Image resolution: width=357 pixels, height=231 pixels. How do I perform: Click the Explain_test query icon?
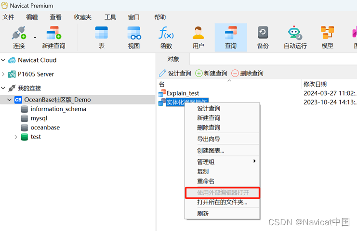tap(162, 93)
